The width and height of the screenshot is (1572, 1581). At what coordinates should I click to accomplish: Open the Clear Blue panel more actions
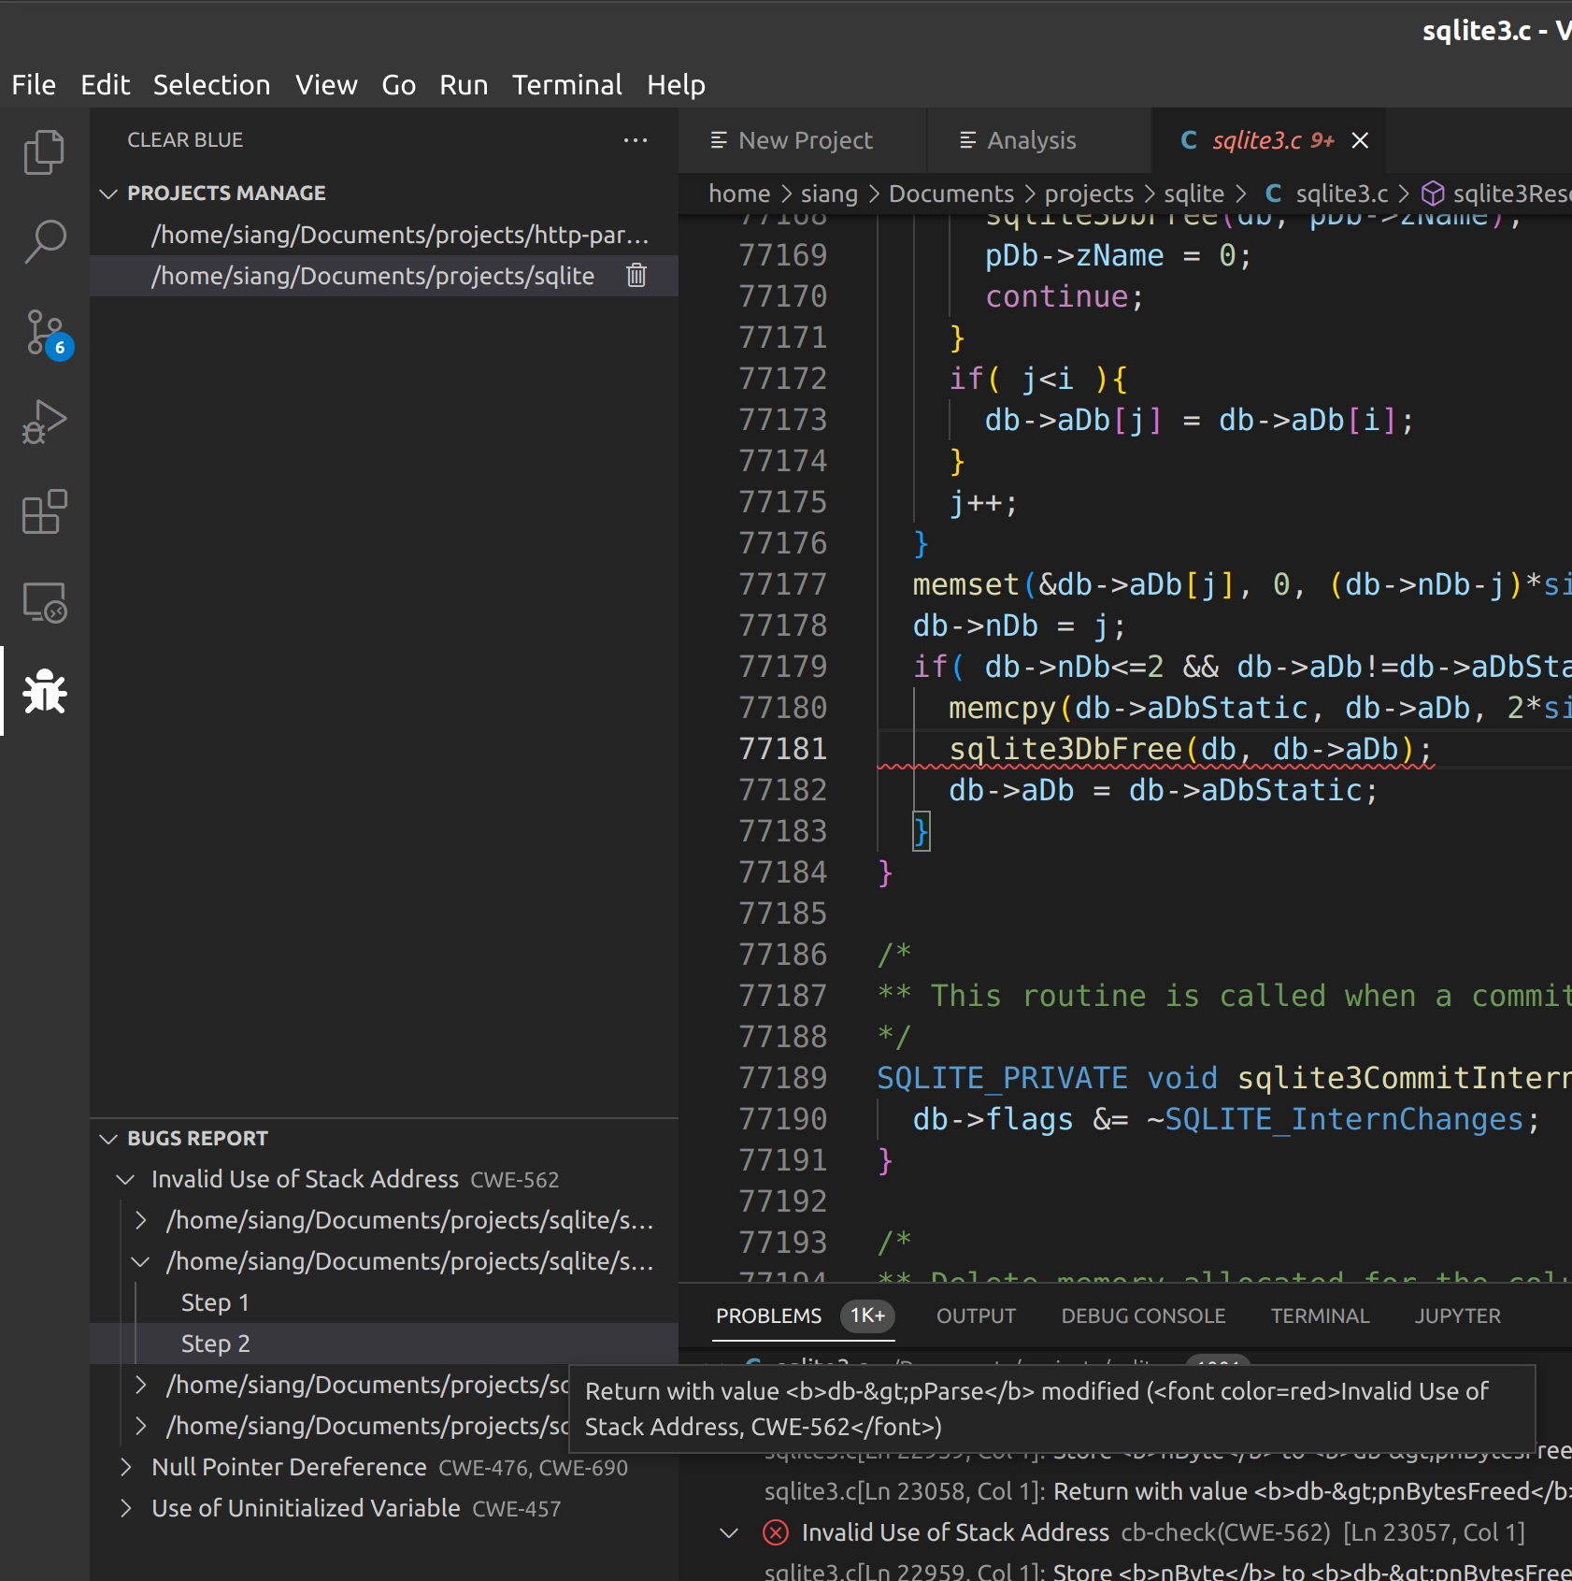636,140
